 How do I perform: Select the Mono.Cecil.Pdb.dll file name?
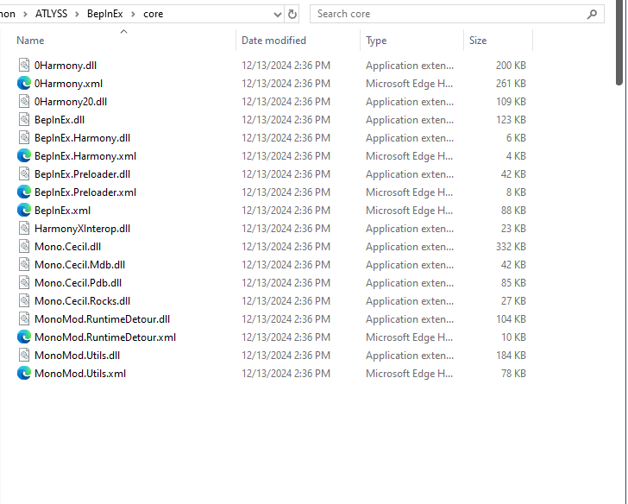pyautogui.click(x=78, y=283)
